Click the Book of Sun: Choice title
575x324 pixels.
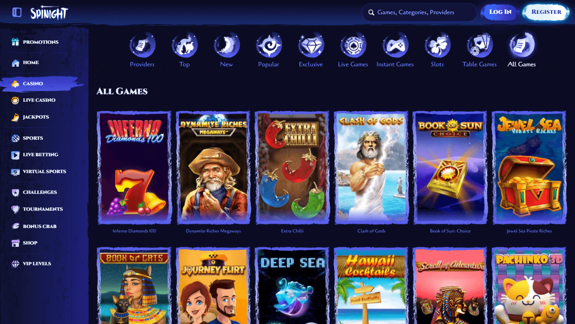point(450,231)
